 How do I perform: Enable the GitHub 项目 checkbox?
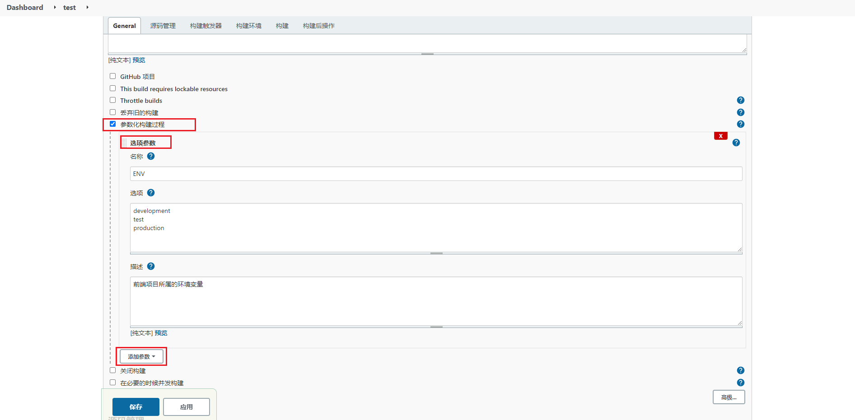[x=113, y=76]
